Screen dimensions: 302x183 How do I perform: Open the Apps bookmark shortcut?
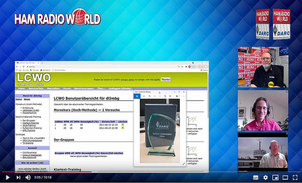click(x=19, y=70)
